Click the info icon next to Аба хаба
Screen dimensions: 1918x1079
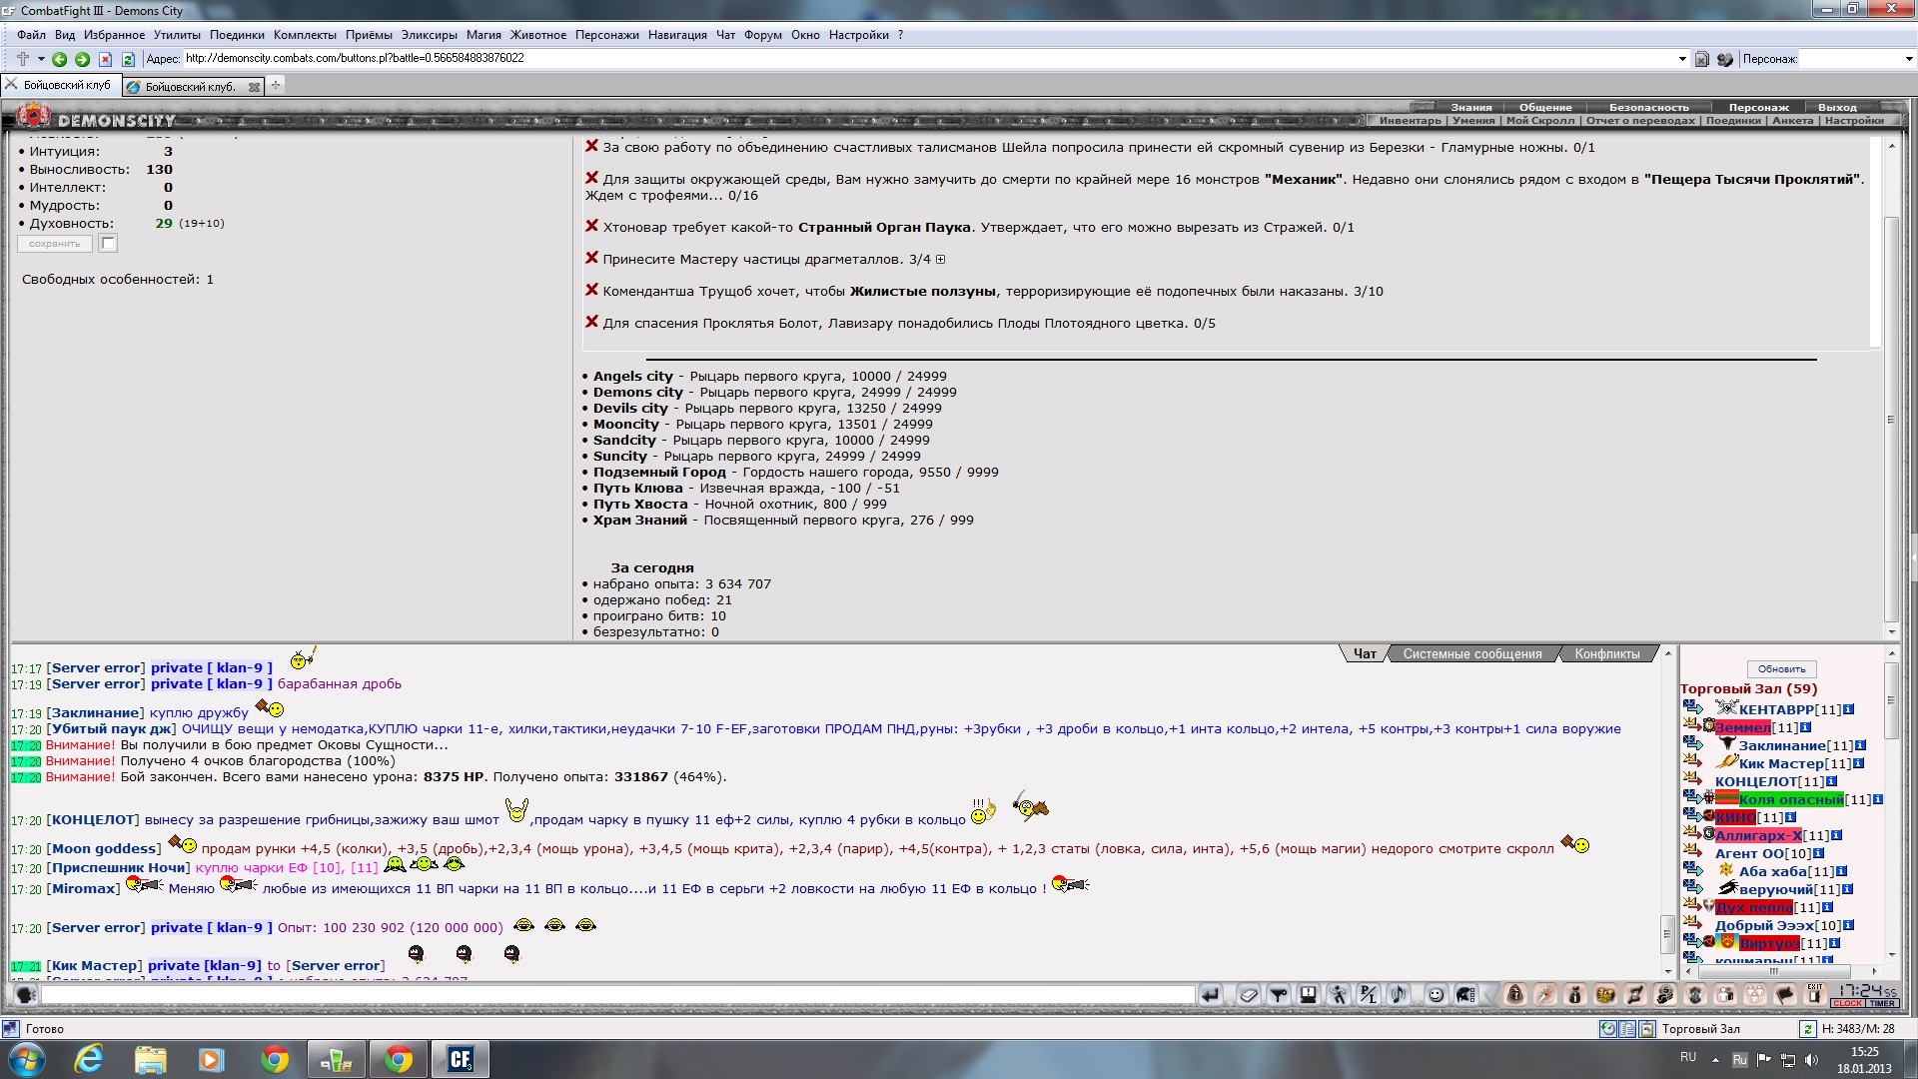(x=1842, y=871)
